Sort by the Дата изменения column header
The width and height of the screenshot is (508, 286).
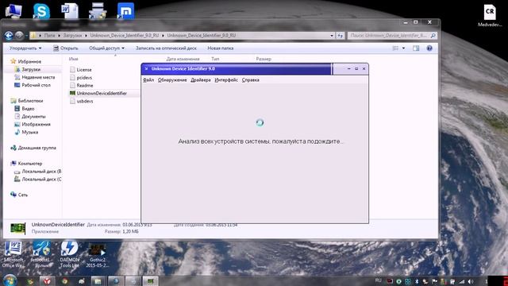point(183,59)
